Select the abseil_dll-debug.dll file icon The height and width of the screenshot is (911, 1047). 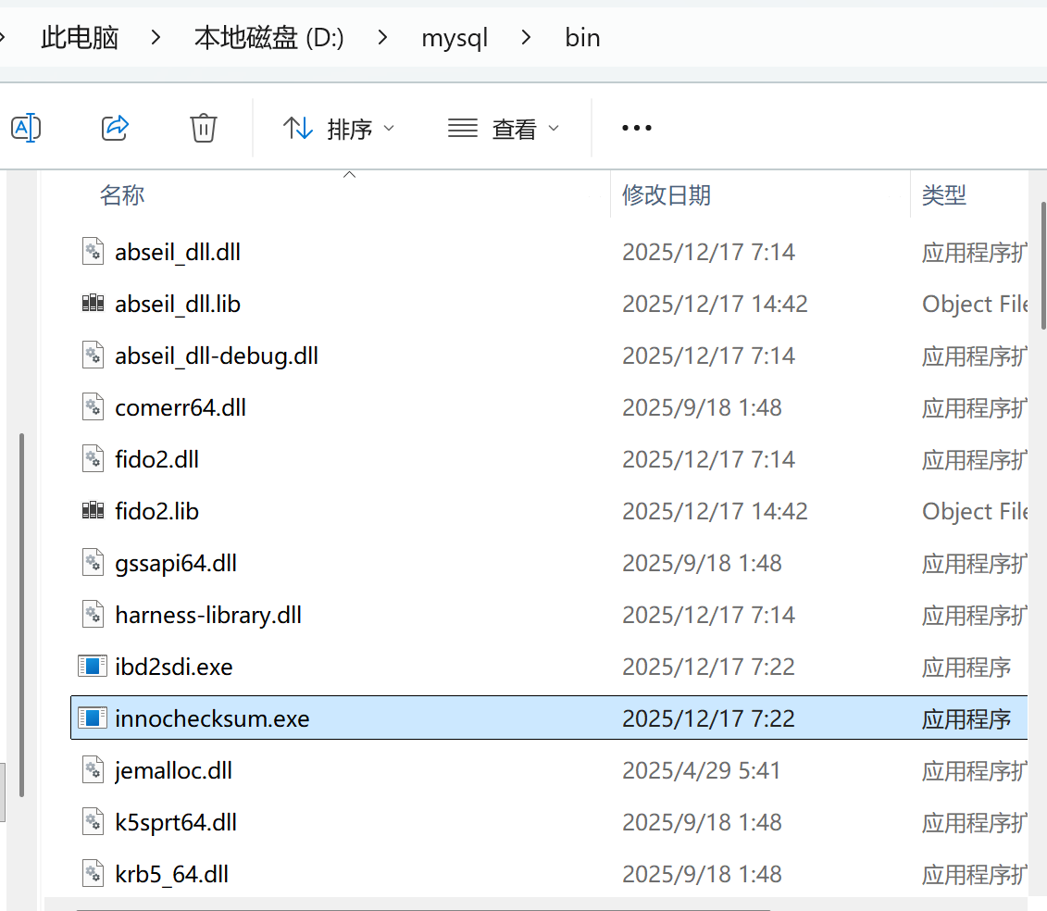93,356
